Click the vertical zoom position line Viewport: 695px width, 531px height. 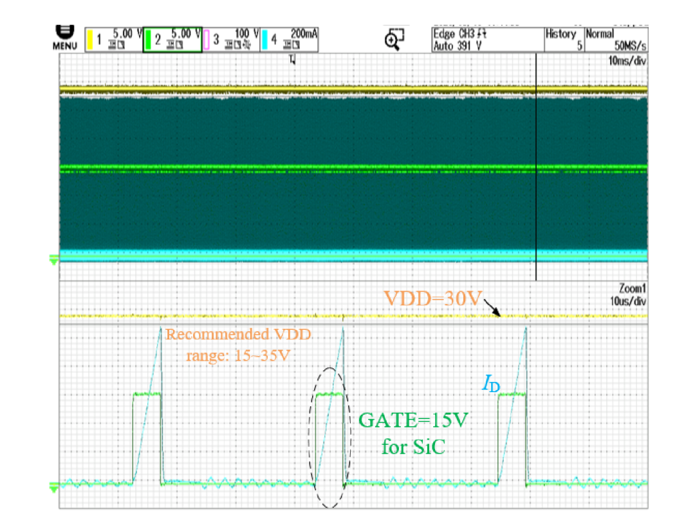pos(536,167)
